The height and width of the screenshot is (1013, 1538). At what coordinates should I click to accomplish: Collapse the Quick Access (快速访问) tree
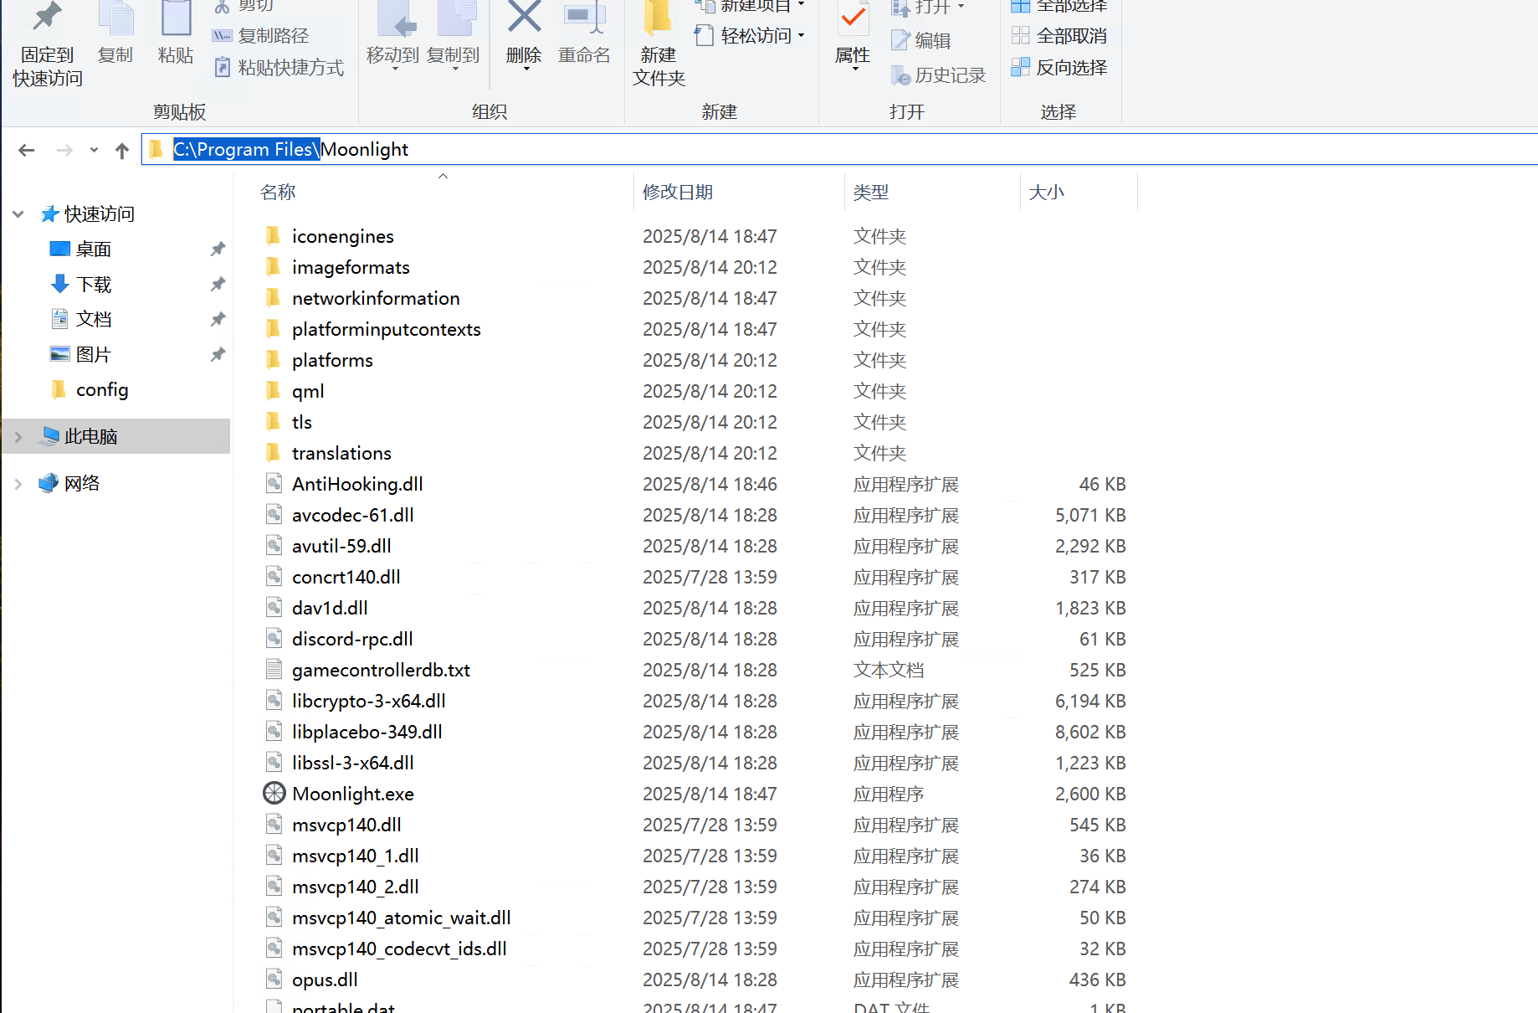18,214
